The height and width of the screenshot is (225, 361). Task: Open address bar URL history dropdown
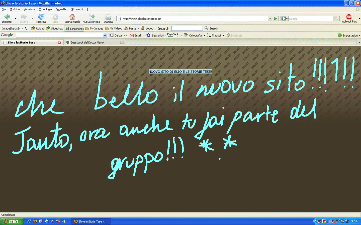point(270,18)
